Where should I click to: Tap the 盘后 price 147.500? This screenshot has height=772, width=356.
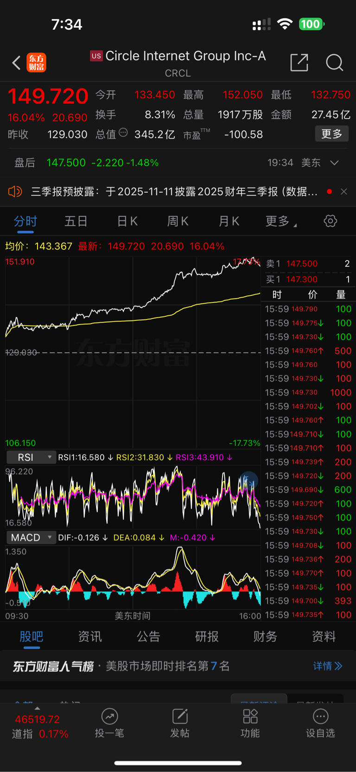tap(66, 163)
